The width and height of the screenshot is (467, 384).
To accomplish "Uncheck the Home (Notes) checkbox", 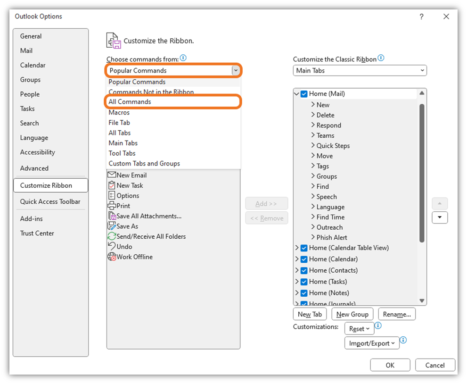I will 304,293.
